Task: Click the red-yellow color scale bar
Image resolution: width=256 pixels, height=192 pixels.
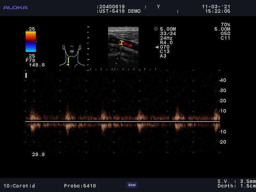Action: [31, 36]
